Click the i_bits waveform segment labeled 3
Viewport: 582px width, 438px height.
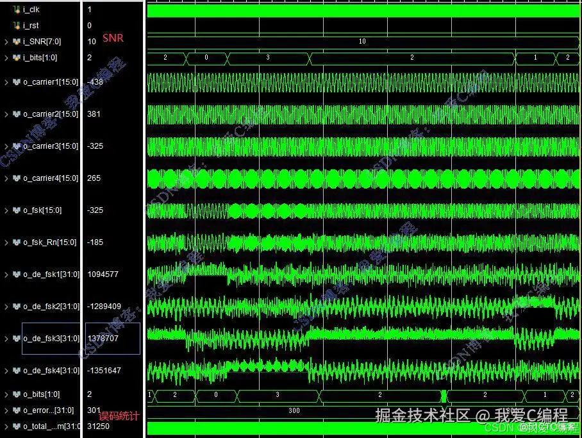tap(268, 58)
